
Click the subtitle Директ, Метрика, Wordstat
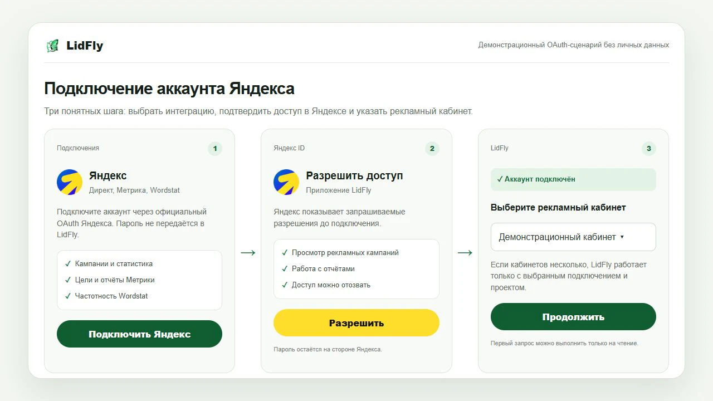[x=134, y=190]
